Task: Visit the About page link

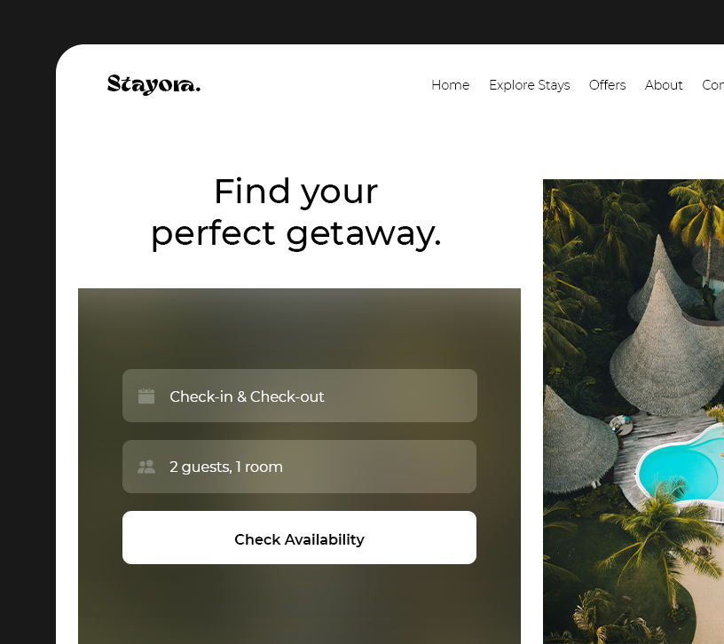Action: (664, 85)
